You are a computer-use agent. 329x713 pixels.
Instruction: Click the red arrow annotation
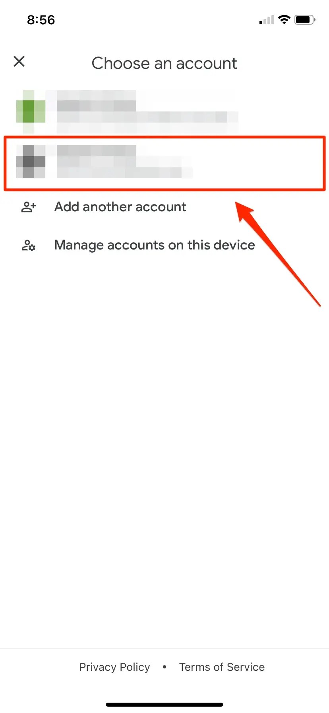tap(278, 254)
